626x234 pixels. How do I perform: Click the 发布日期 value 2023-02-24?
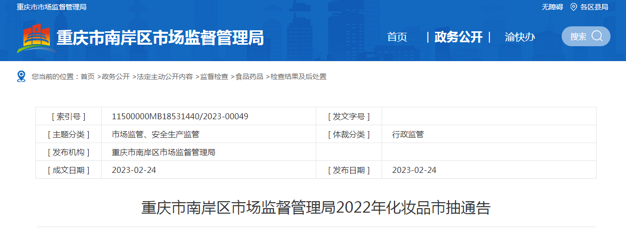pos(414,170)
